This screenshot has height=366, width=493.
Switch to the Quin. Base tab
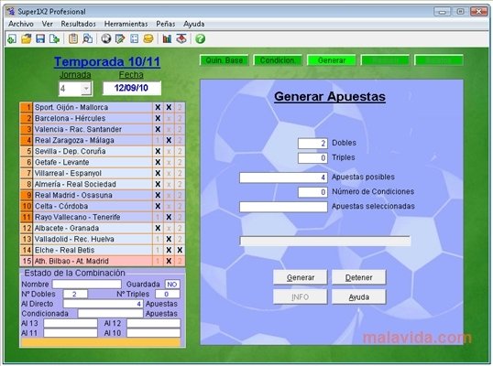(224, 60)
